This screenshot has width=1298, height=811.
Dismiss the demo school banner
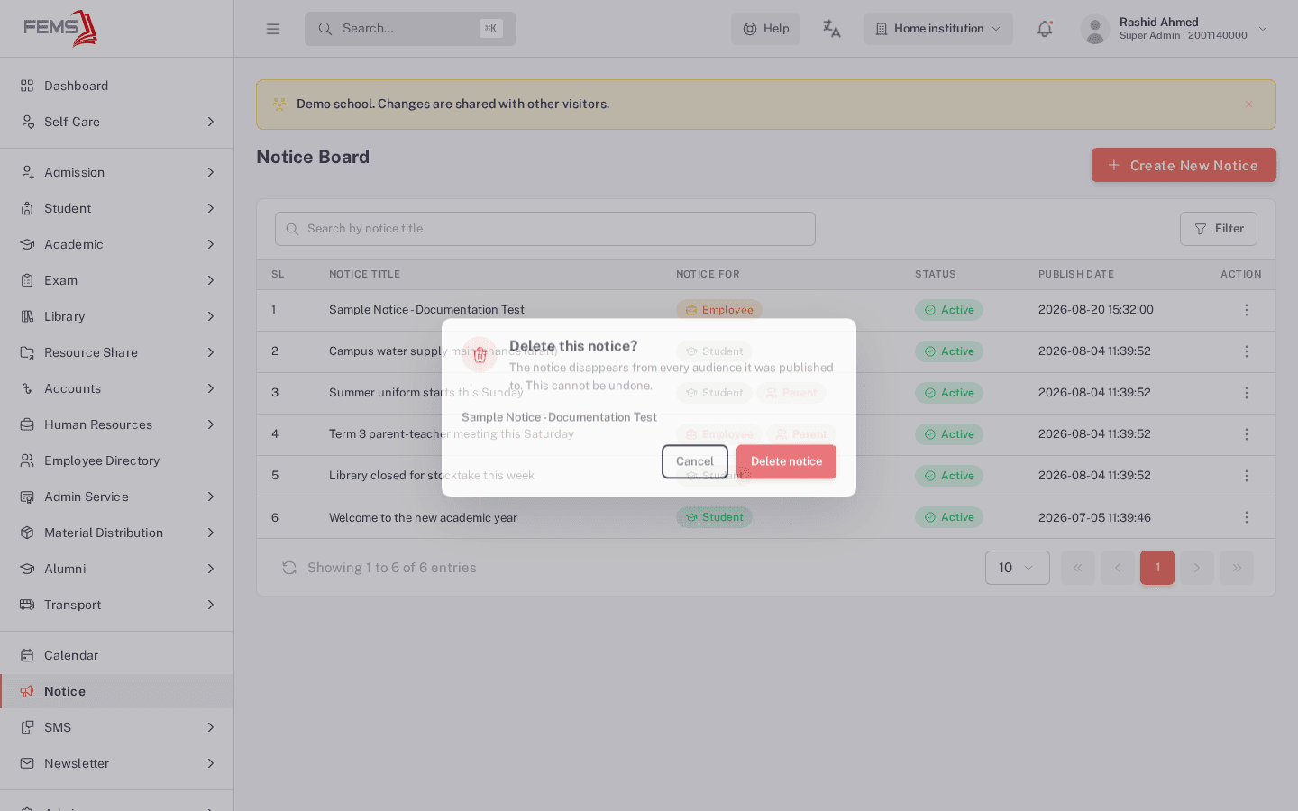pyautogui.click(x=1248, y=105)
